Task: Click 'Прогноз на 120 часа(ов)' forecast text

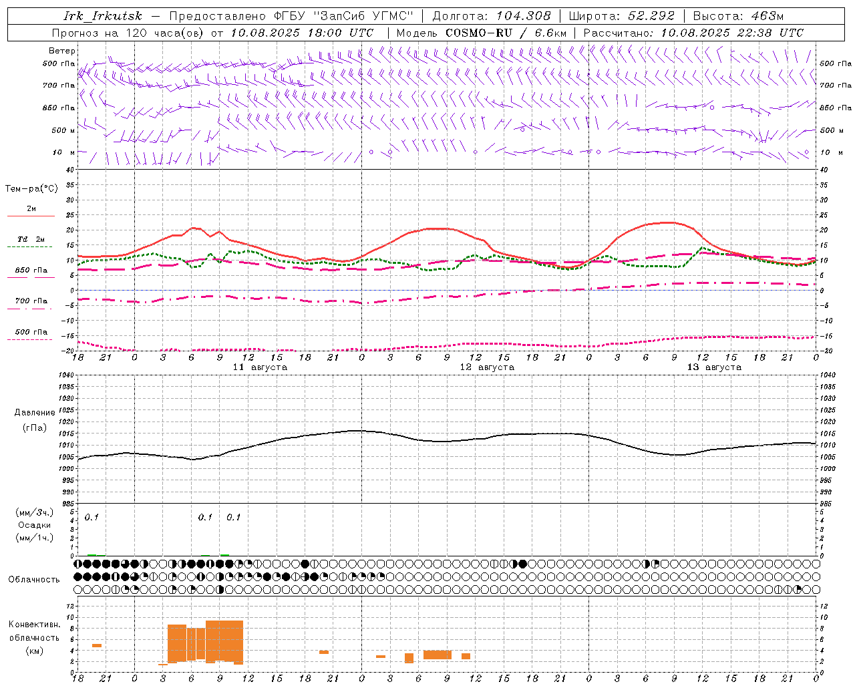Action: pyautogui.click(x=128, y=33)
